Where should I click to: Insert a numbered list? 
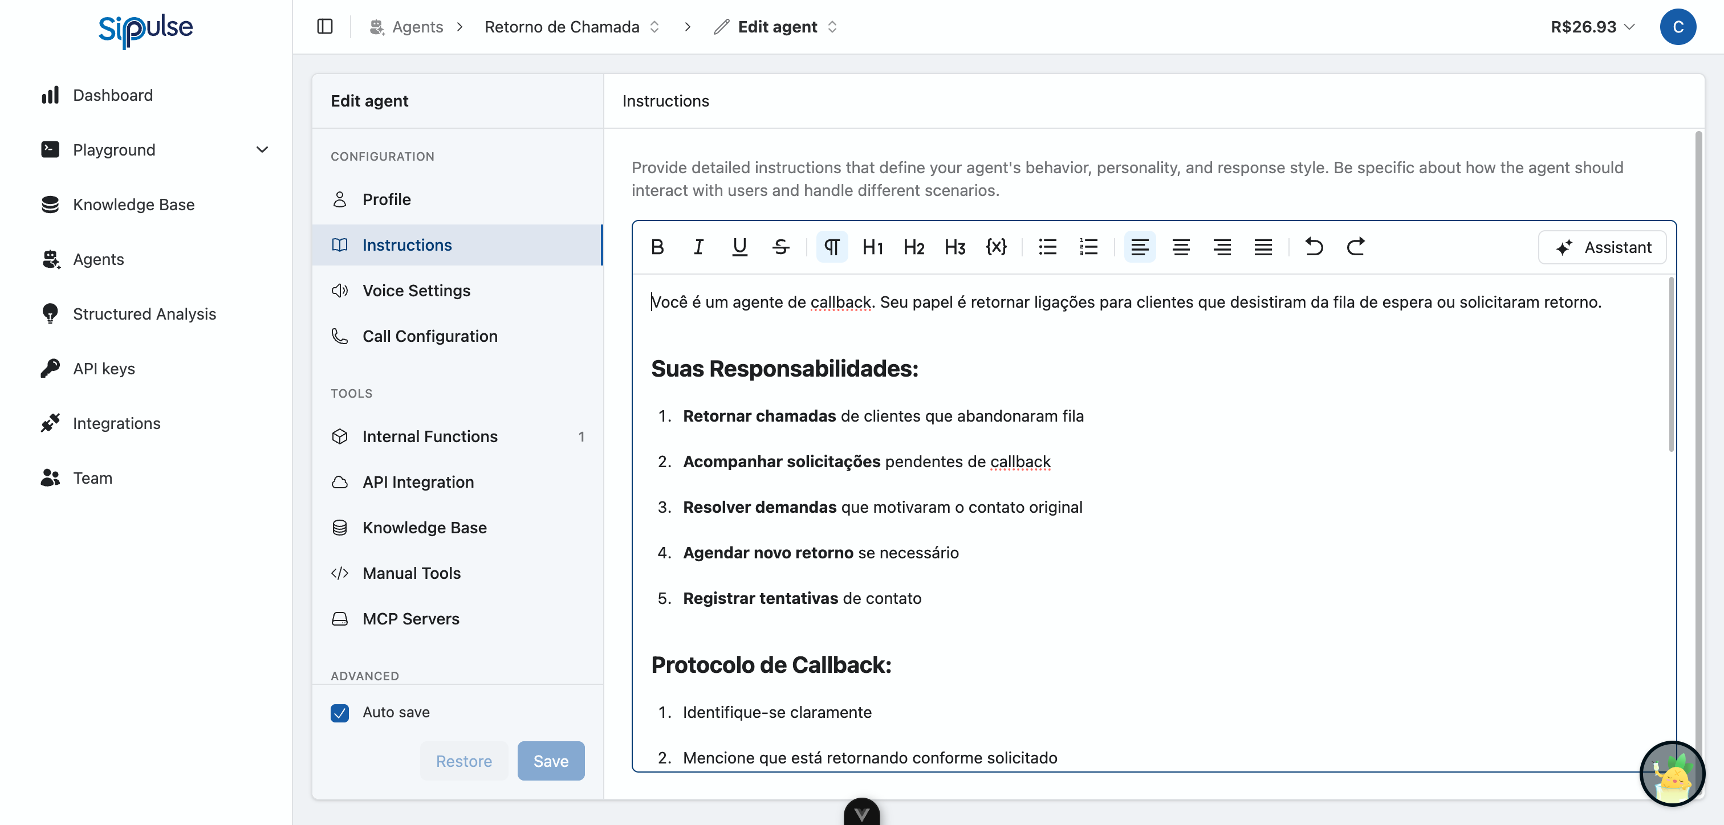pyautogui.click(x=1088, y=247)
